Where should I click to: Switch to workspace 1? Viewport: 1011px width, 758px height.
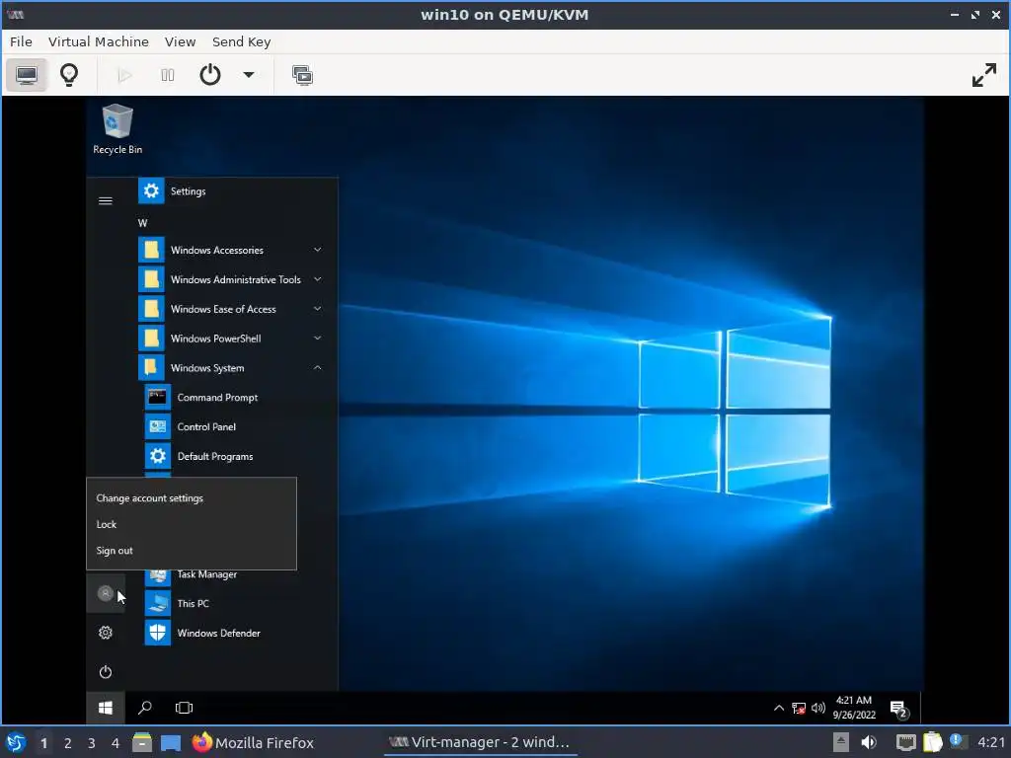pos(43,743)
